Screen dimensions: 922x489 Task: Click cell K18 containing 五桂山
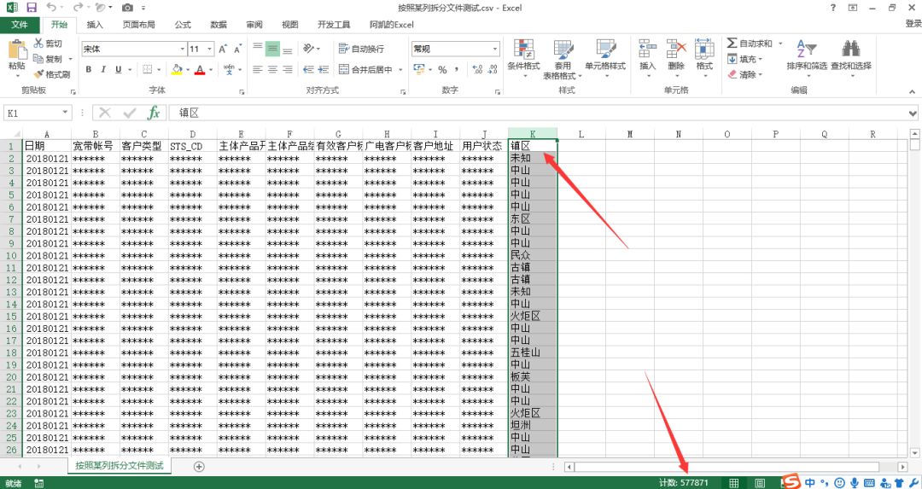pyautogui.click(x=532, y=352)
